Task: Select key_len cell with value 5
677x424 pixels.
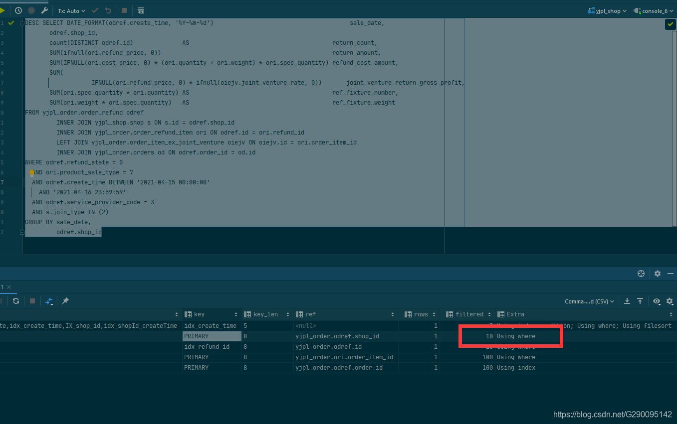Action: coord(267,326)
